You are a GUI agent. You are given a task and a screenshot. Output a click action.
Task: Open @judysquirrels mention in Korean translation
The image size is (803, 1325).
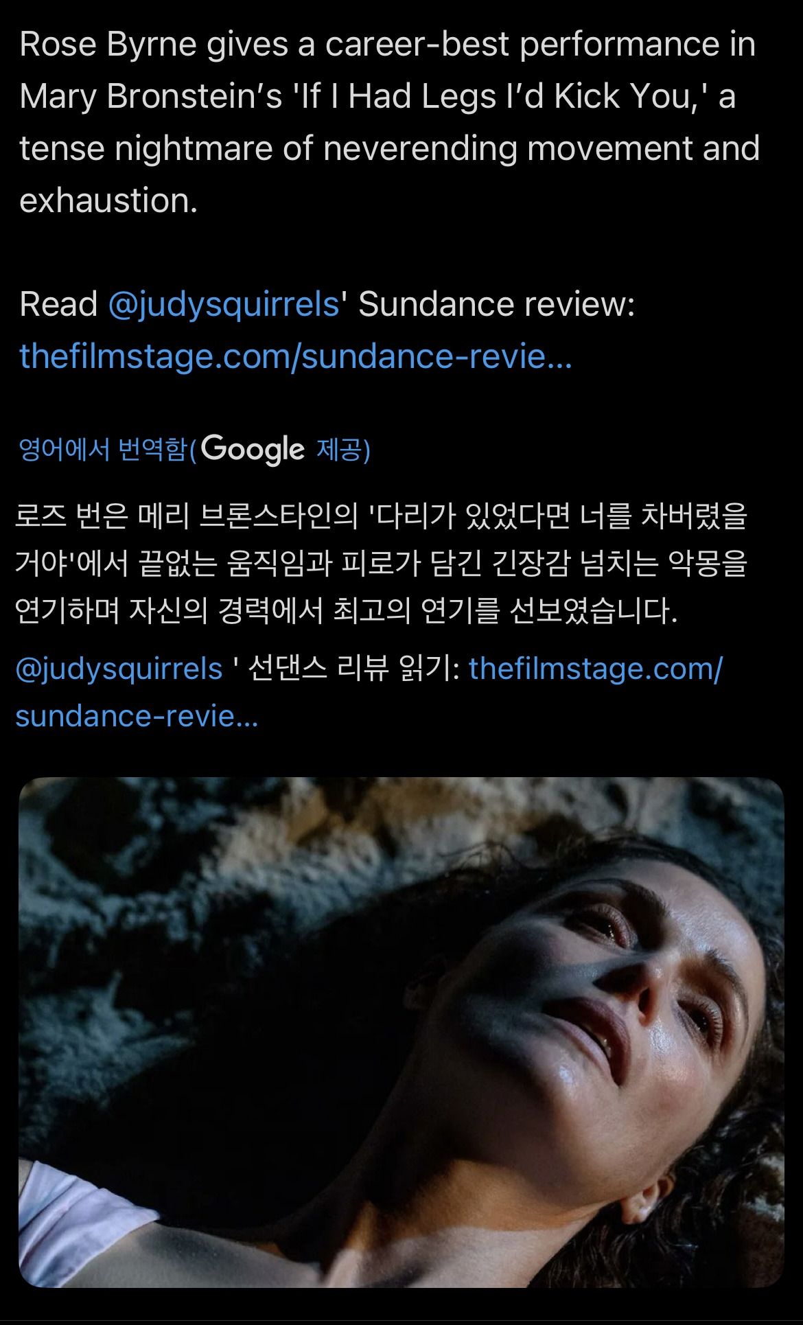point(119,669)
